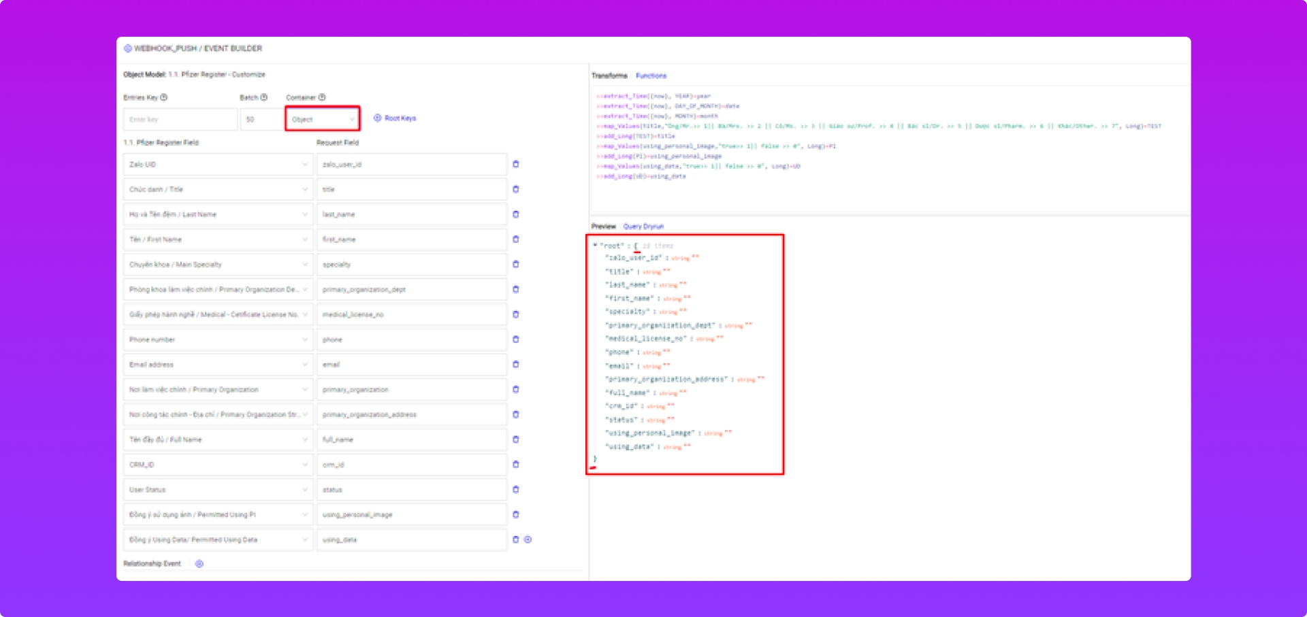Remove the crm_id mapping with its trash icon
Viewport: 1307px width, 617px height.
(x=515, y=465)
